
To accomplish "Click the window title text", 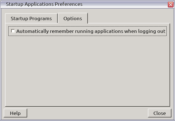I will [44, 4].
